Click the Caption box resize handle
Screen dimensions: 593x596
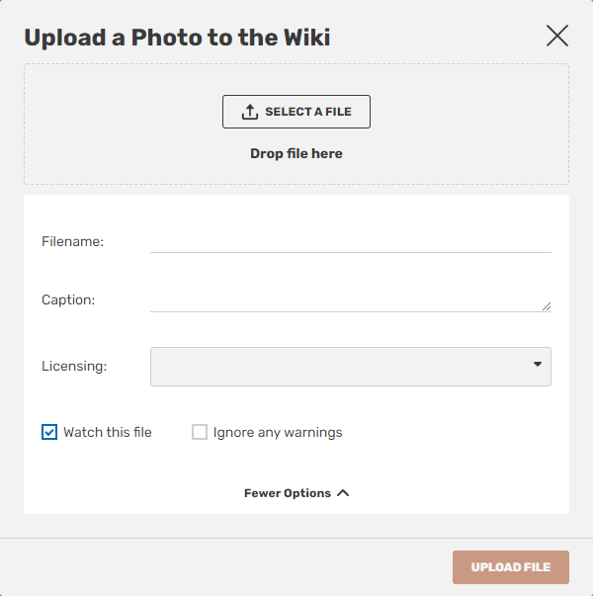(x=547, y=307)
